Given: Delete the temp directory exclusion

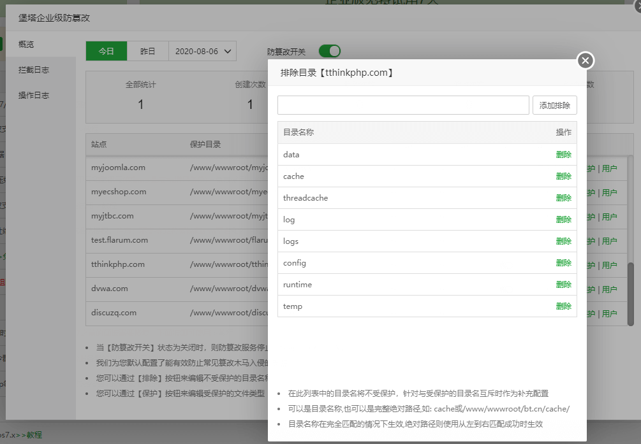Looking at the screenshot, I should [x=563, y=306].
